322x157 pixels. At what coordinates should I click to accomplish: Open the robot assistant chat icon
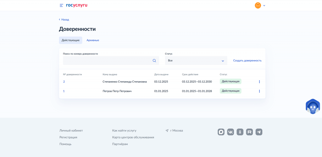coord(313,106)
